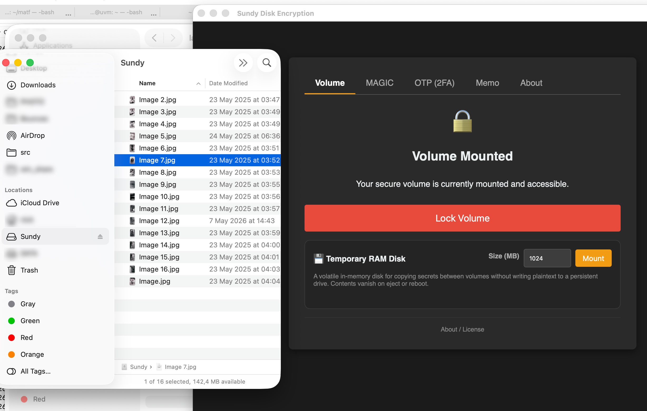Viewport: 647px width, 411px height.
Task: Switch to the @uvm bash terminal tab
Action: tap(116, 12)
